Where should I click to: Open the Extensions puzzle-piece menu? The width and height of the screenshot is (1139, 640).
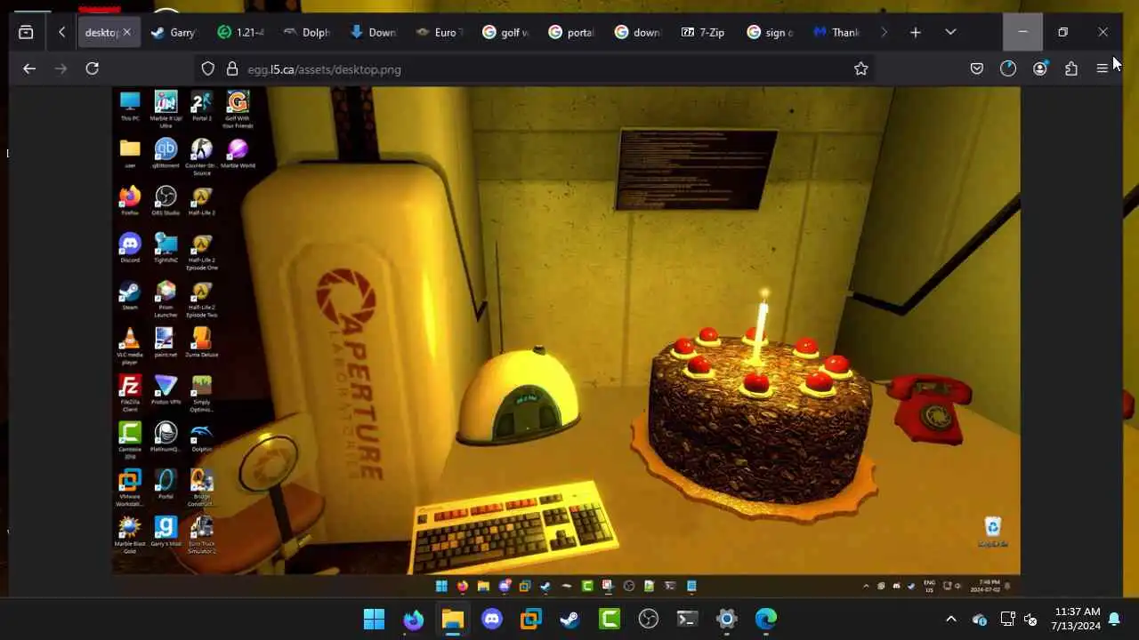pyautogui.click(x=1071, y=68)
